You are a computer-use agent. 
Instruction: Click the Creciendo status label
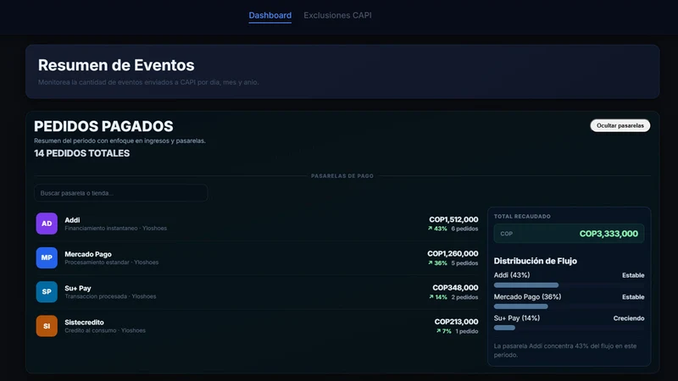click(x=629, y=318)
